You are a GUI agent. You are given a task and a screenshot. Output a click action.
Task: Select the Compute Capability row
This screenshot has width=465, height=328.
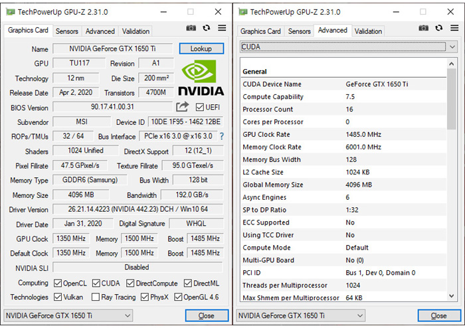[343, 97]
